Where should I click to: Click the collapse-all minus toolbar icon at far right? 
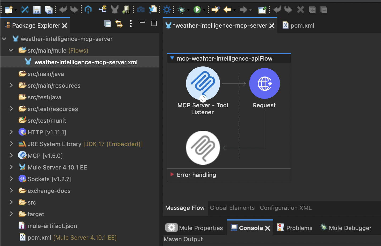[x=324, y=10]
